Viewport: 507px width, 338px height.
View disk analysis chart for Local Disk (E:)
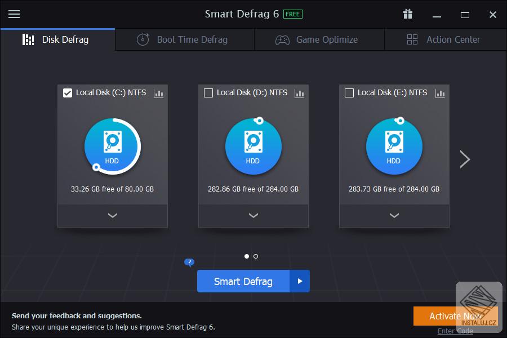[440, 94]
